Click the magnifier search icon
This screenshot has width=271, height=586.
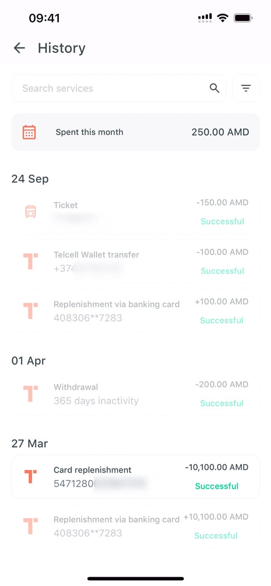point(215,88)
